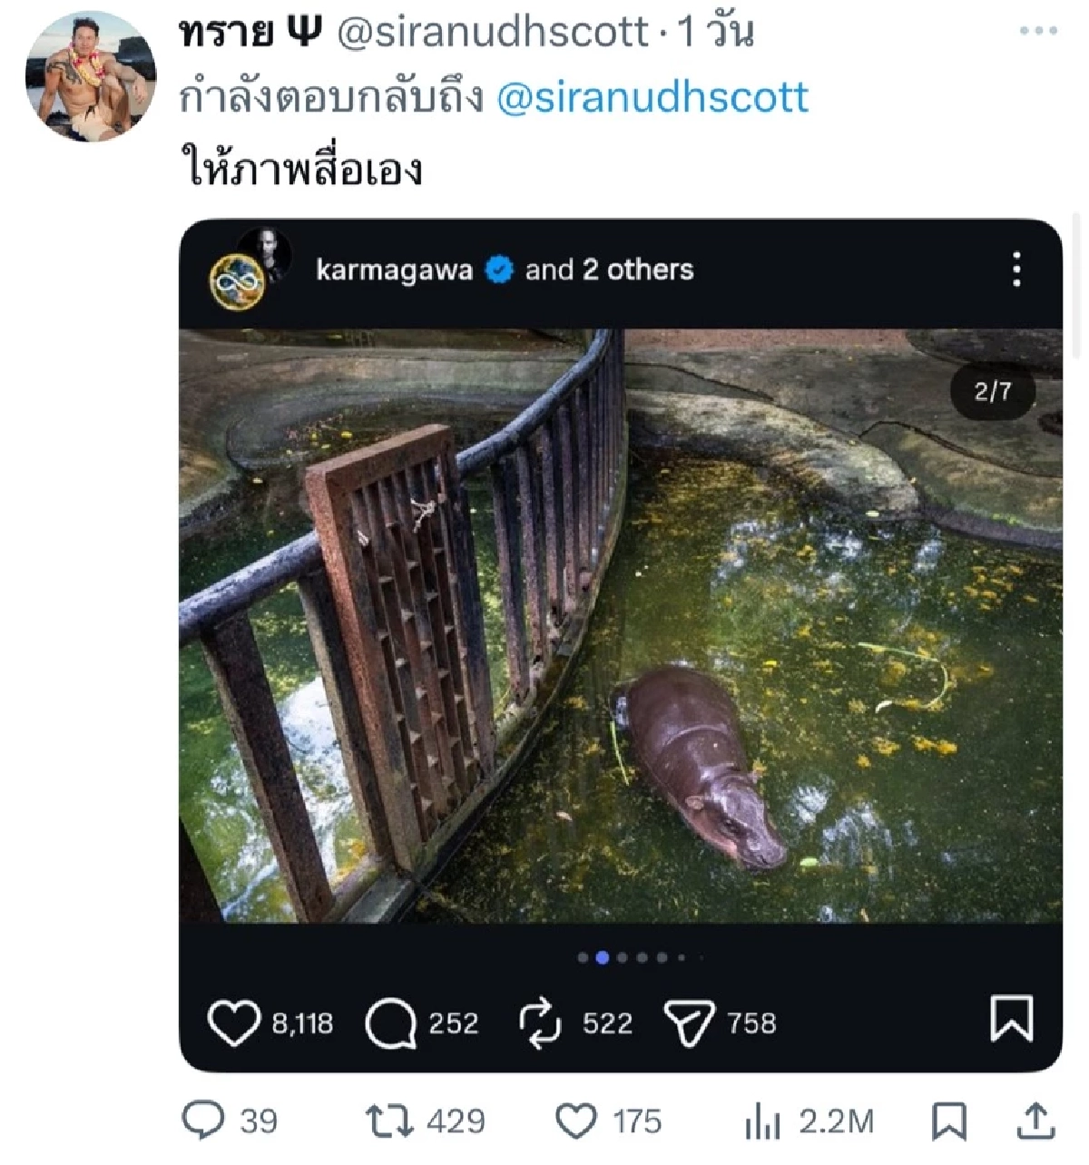
Task: Select the Instagram share arrow showing 758
Action: click(692, 1022)
